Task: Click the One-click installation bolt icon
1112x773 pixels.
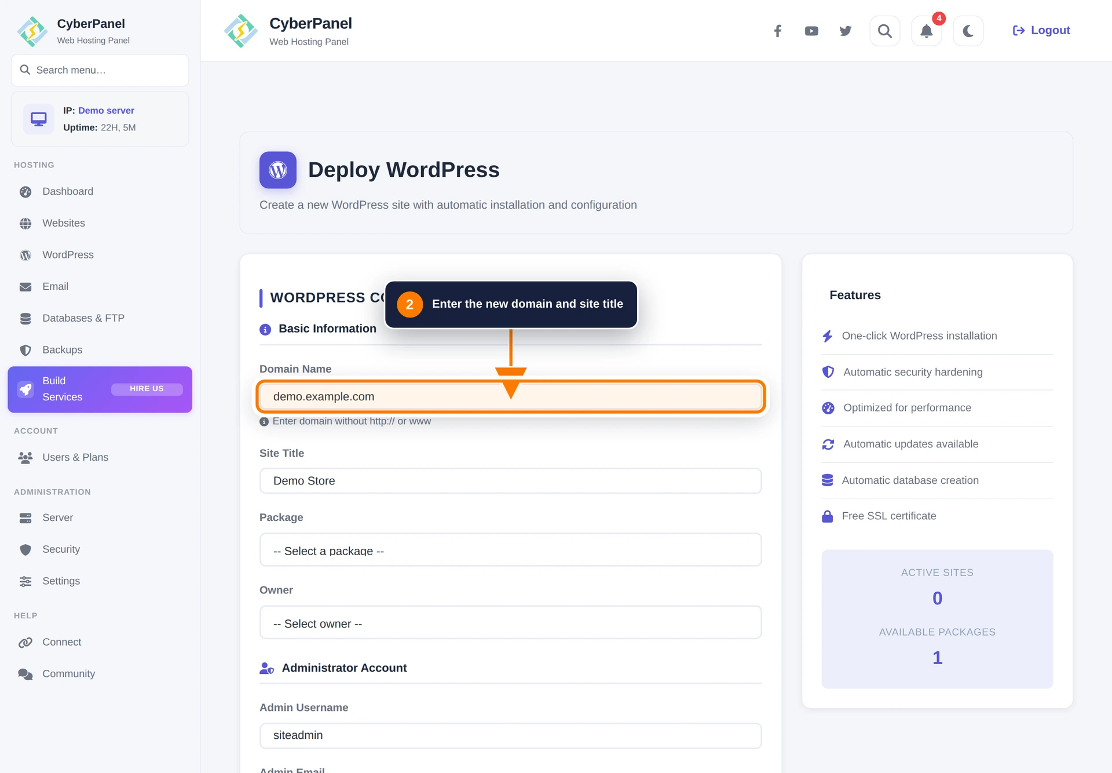Action: pyautogui.click(x=827, y=336)
